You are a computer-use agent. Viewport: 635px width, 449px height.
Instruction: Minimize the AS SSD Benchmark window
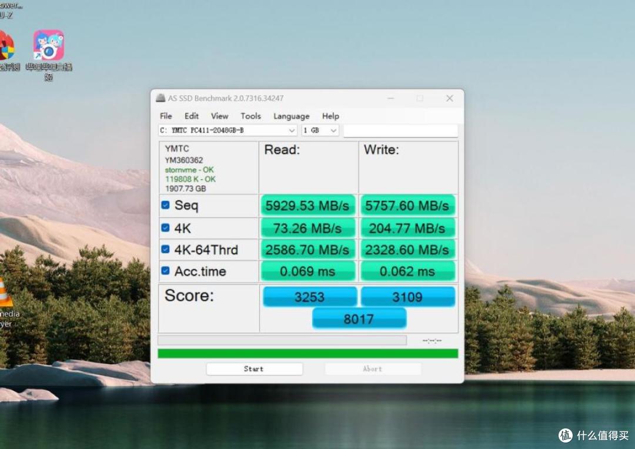click(x=390, y=98)
